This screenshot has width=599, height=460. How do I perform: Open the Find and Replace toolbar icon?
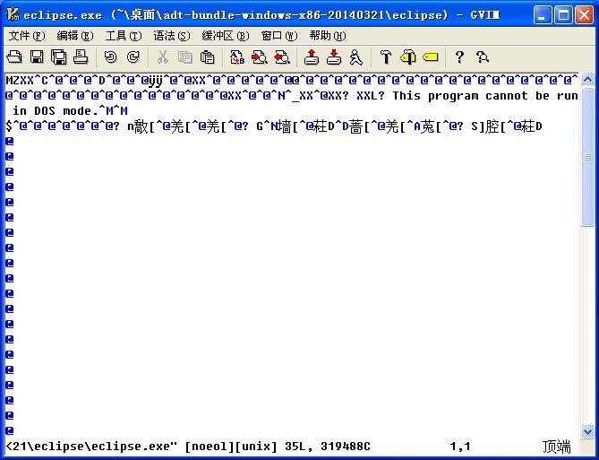coord(237,57)
